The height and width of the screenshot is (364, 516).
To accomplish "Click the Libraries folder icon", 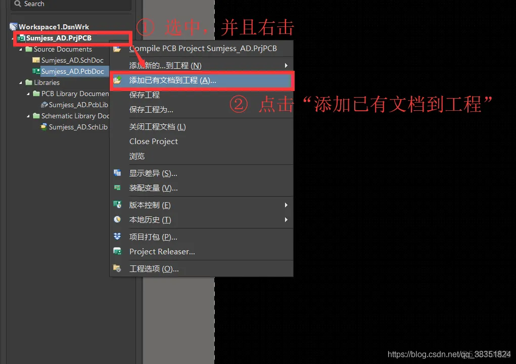I will [x=29, y=82].
